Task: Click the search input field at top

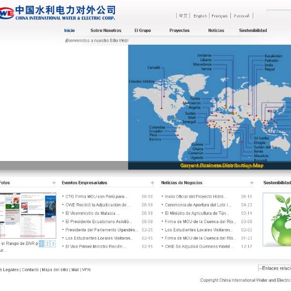Action: (279, 15)
